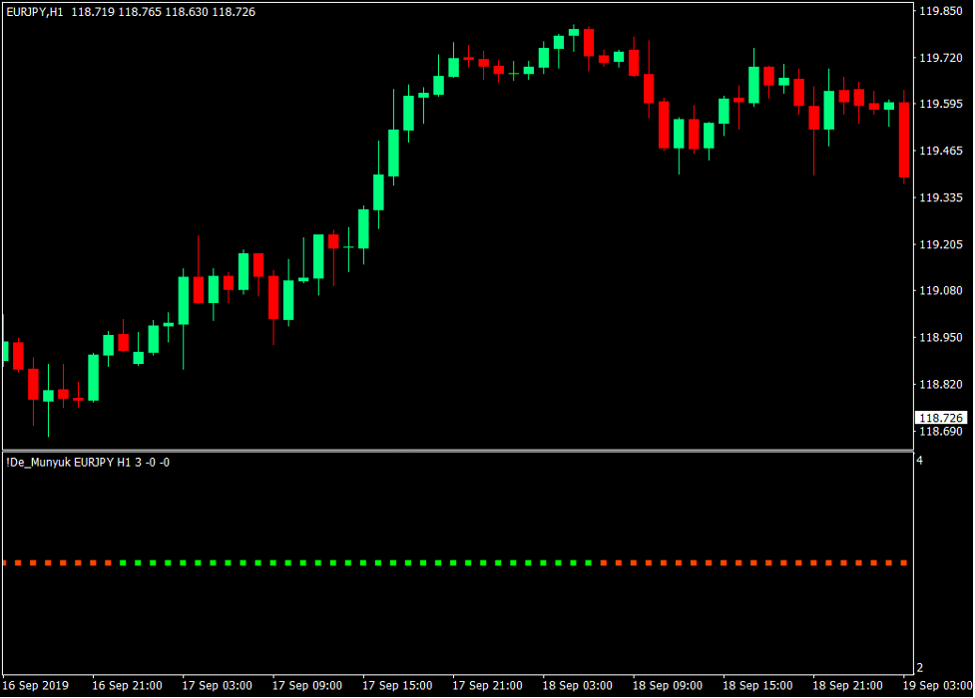Click the 119.850 value on the price axis

click(943, 11)
